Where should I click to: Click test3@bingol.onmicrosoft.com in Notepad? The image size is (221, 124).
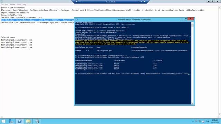16,42
